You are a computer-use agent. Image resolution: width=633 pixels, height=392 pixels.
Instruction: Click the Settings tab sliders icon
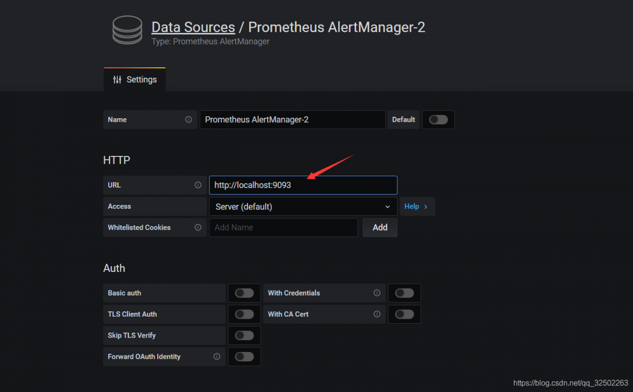[117, 80]
